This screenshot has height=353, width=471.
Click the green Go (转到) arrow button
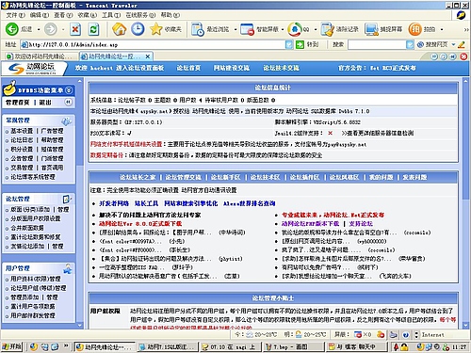click(x=300, y=44)
